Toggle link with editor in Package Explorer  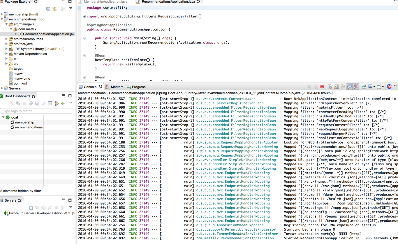tap(54, 9)
